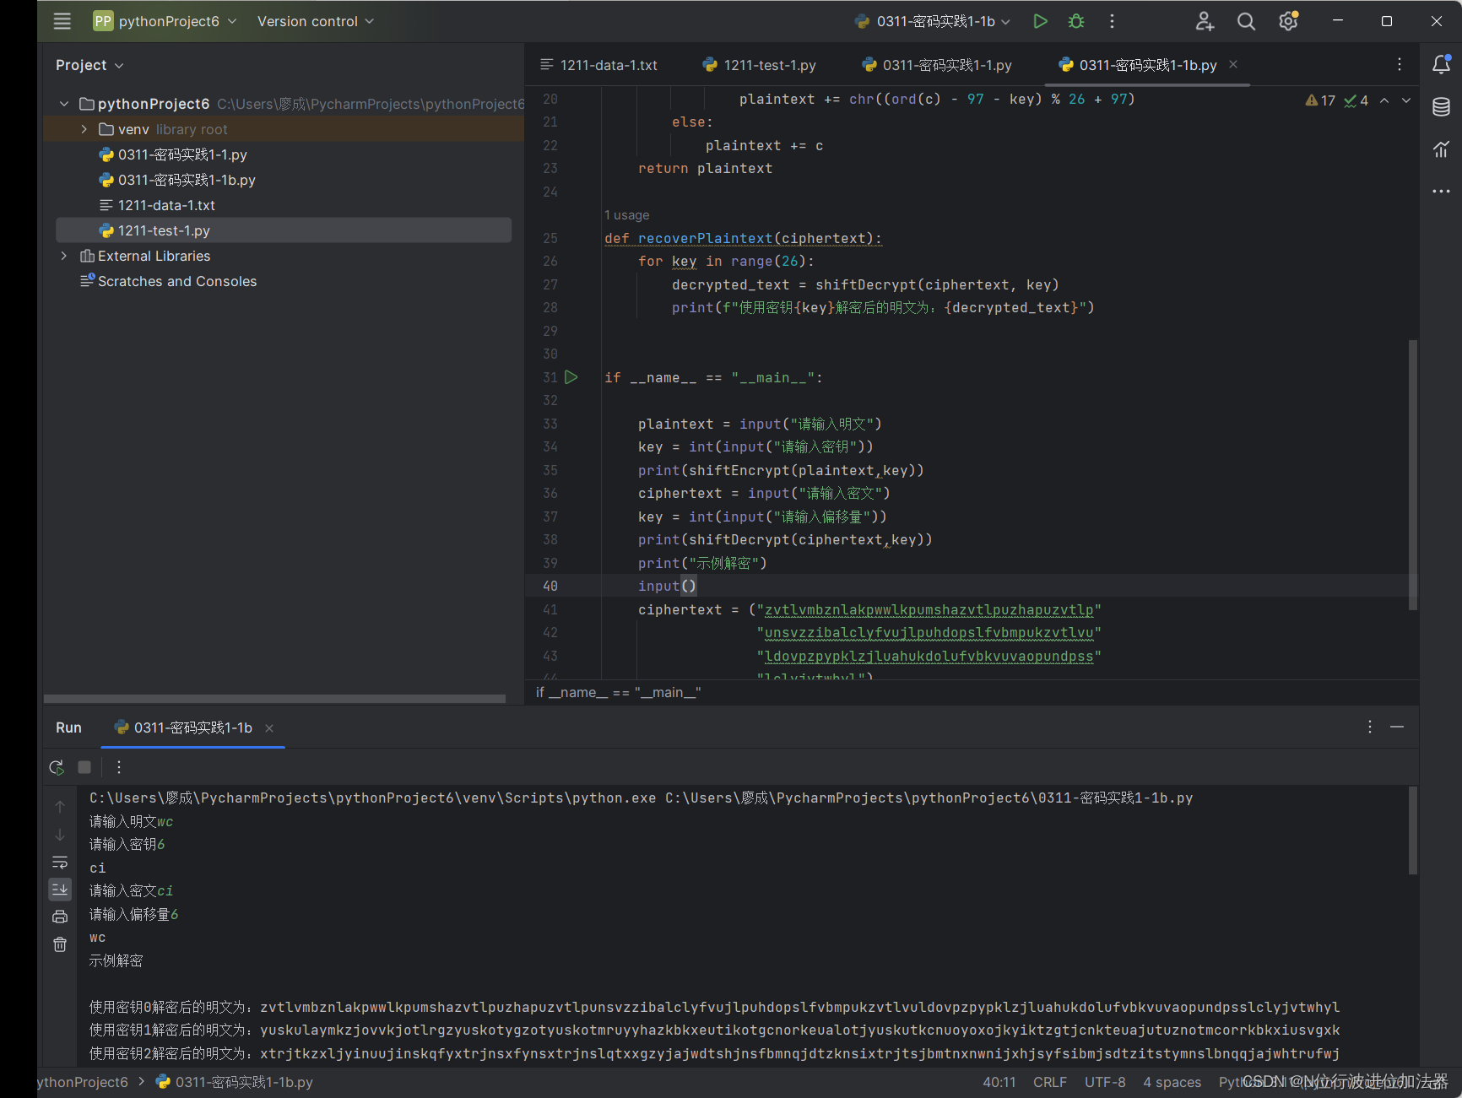Screen dimensions: 1462x1098
Task: Close the 0311-密码实践1-1b.py editor tab
Action: pos(1233,64)
